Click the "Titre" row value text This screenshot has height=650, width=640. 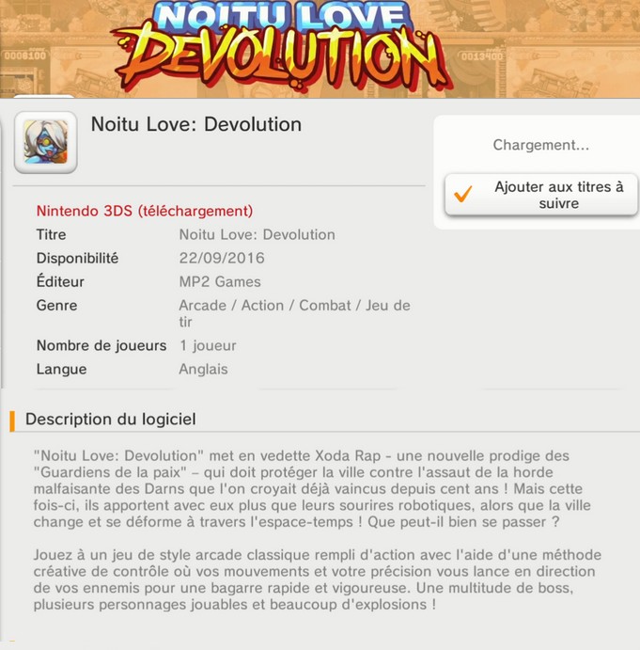pos(257,234)
